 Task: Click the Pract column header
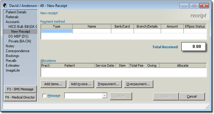[45, 65]
